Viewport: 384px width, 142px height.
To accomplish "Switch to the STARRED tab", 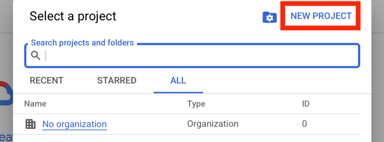I will (x=117, y=81).
